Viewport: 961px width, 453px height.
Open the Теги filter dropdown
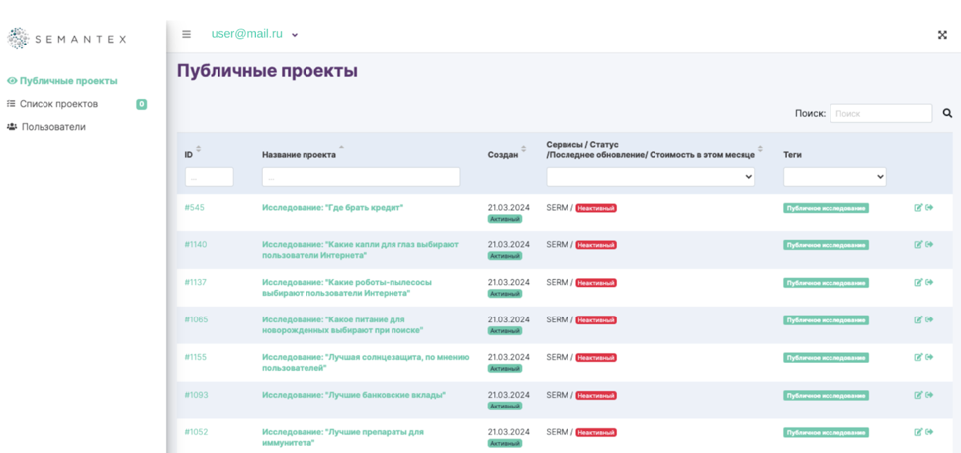(x=834, y=176)
